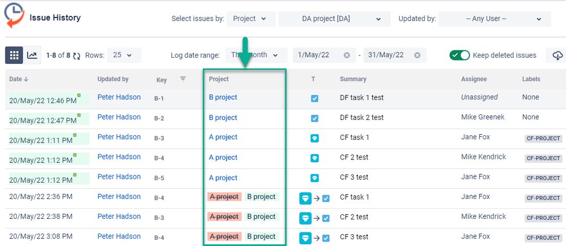
Task: Switch to chart view
Action: point(32,55)
